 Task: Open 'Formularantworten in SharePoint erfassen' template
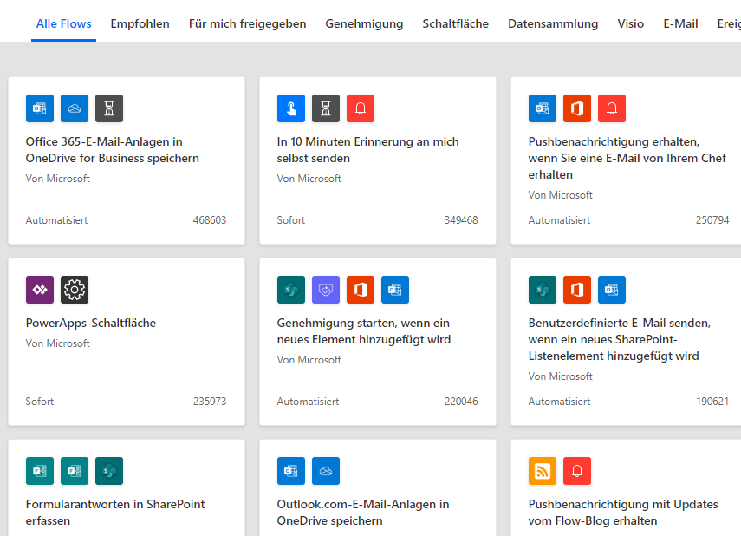tap(115, 512)
